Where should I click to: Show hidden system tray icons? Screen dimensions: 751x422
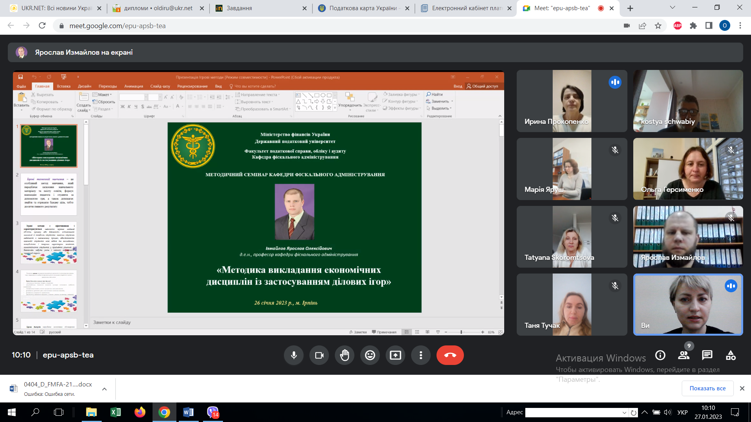pyautogui.click(x=645, y=412)
